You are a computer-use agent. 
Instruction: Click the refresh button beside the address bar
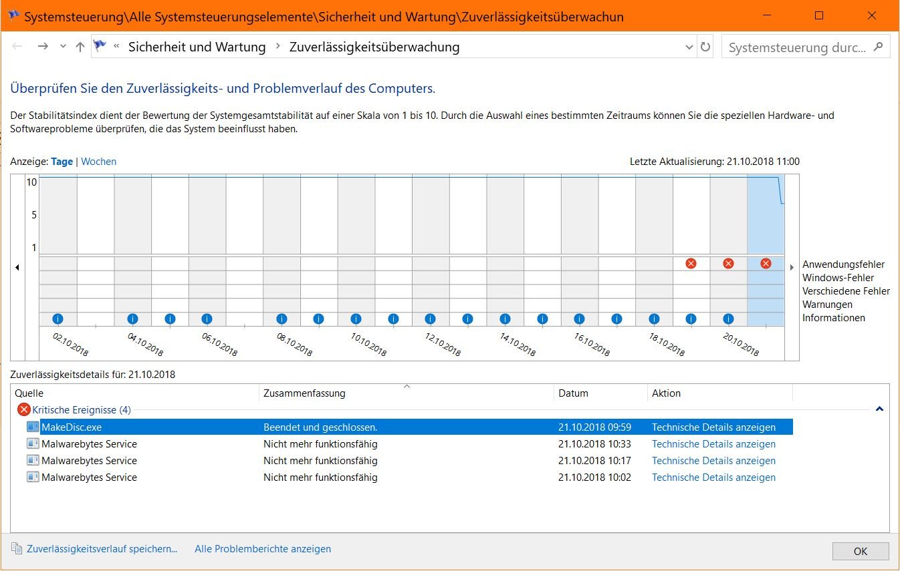pos(705,47)
